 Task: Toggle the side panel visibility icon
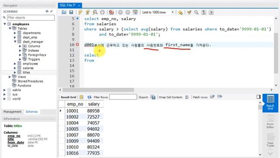[x=259, y=97]
